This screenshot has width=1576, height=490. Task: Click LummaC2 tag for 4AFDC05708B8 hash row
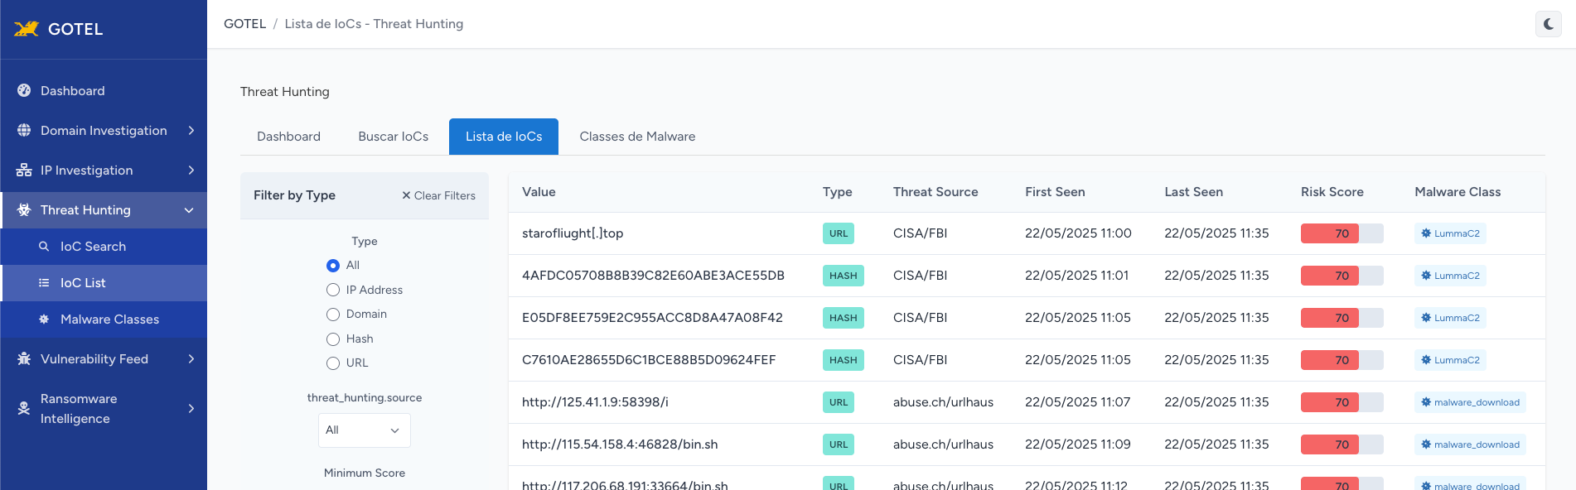(x=1450, y=276)
